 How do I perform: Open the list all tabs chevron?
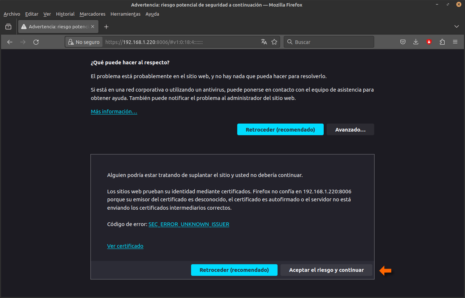click(x=457, y=27)
